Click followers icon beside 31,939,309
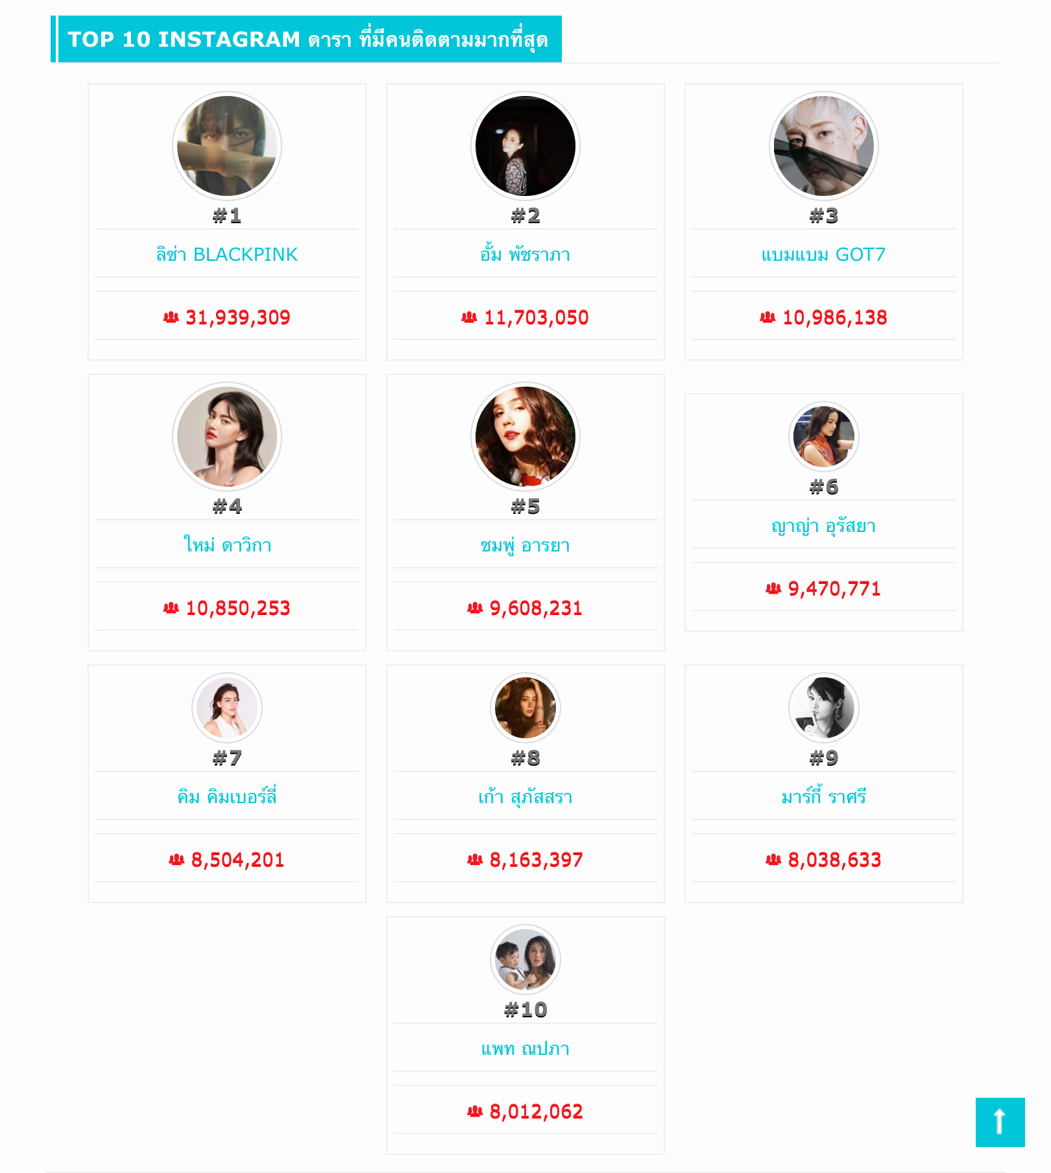 click(171, 317)
